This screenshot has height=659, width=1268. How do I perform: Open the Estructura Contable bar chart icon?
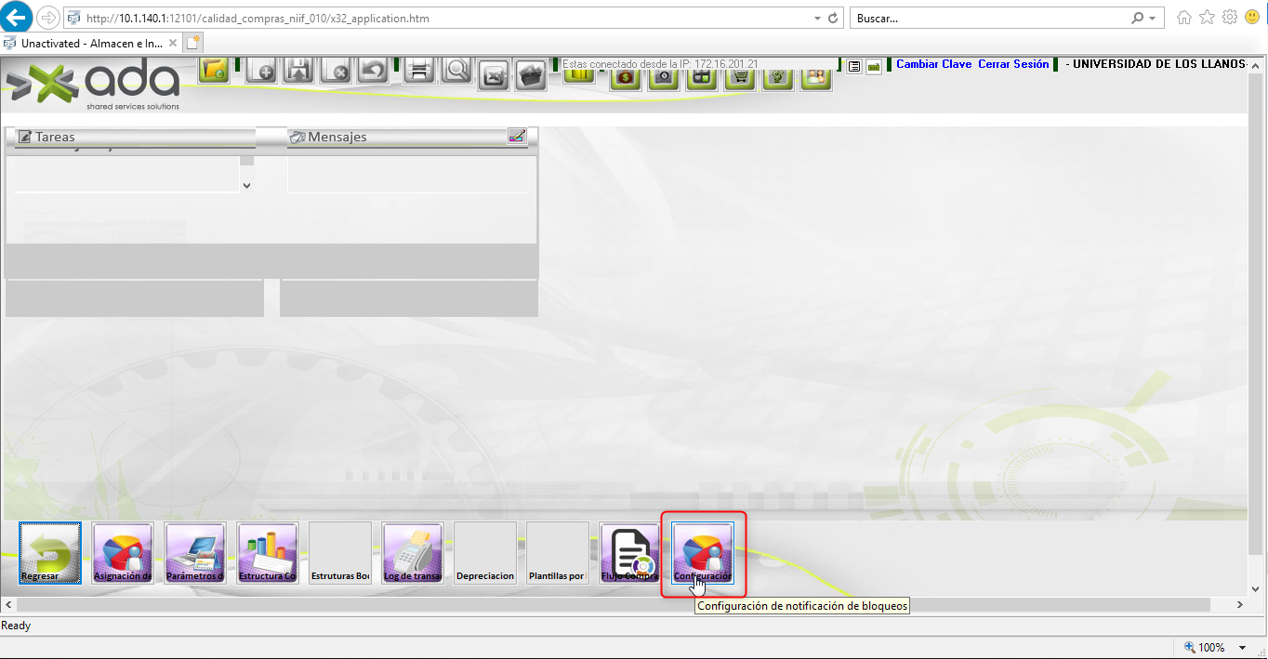(268, 552)
